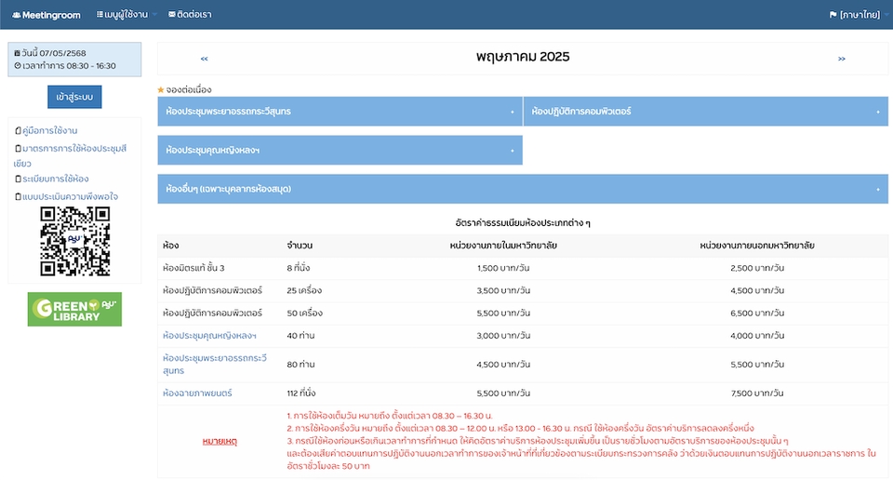Click the เข้าสู่ระบบ login button
893x480 pixels.
point(74,97)
